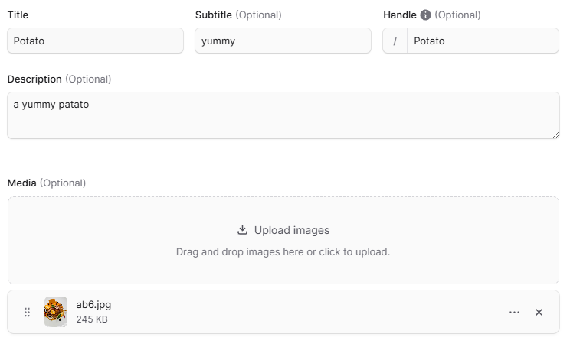Click the Description label
The image size is (570, 347).
[x=34, y=79]
